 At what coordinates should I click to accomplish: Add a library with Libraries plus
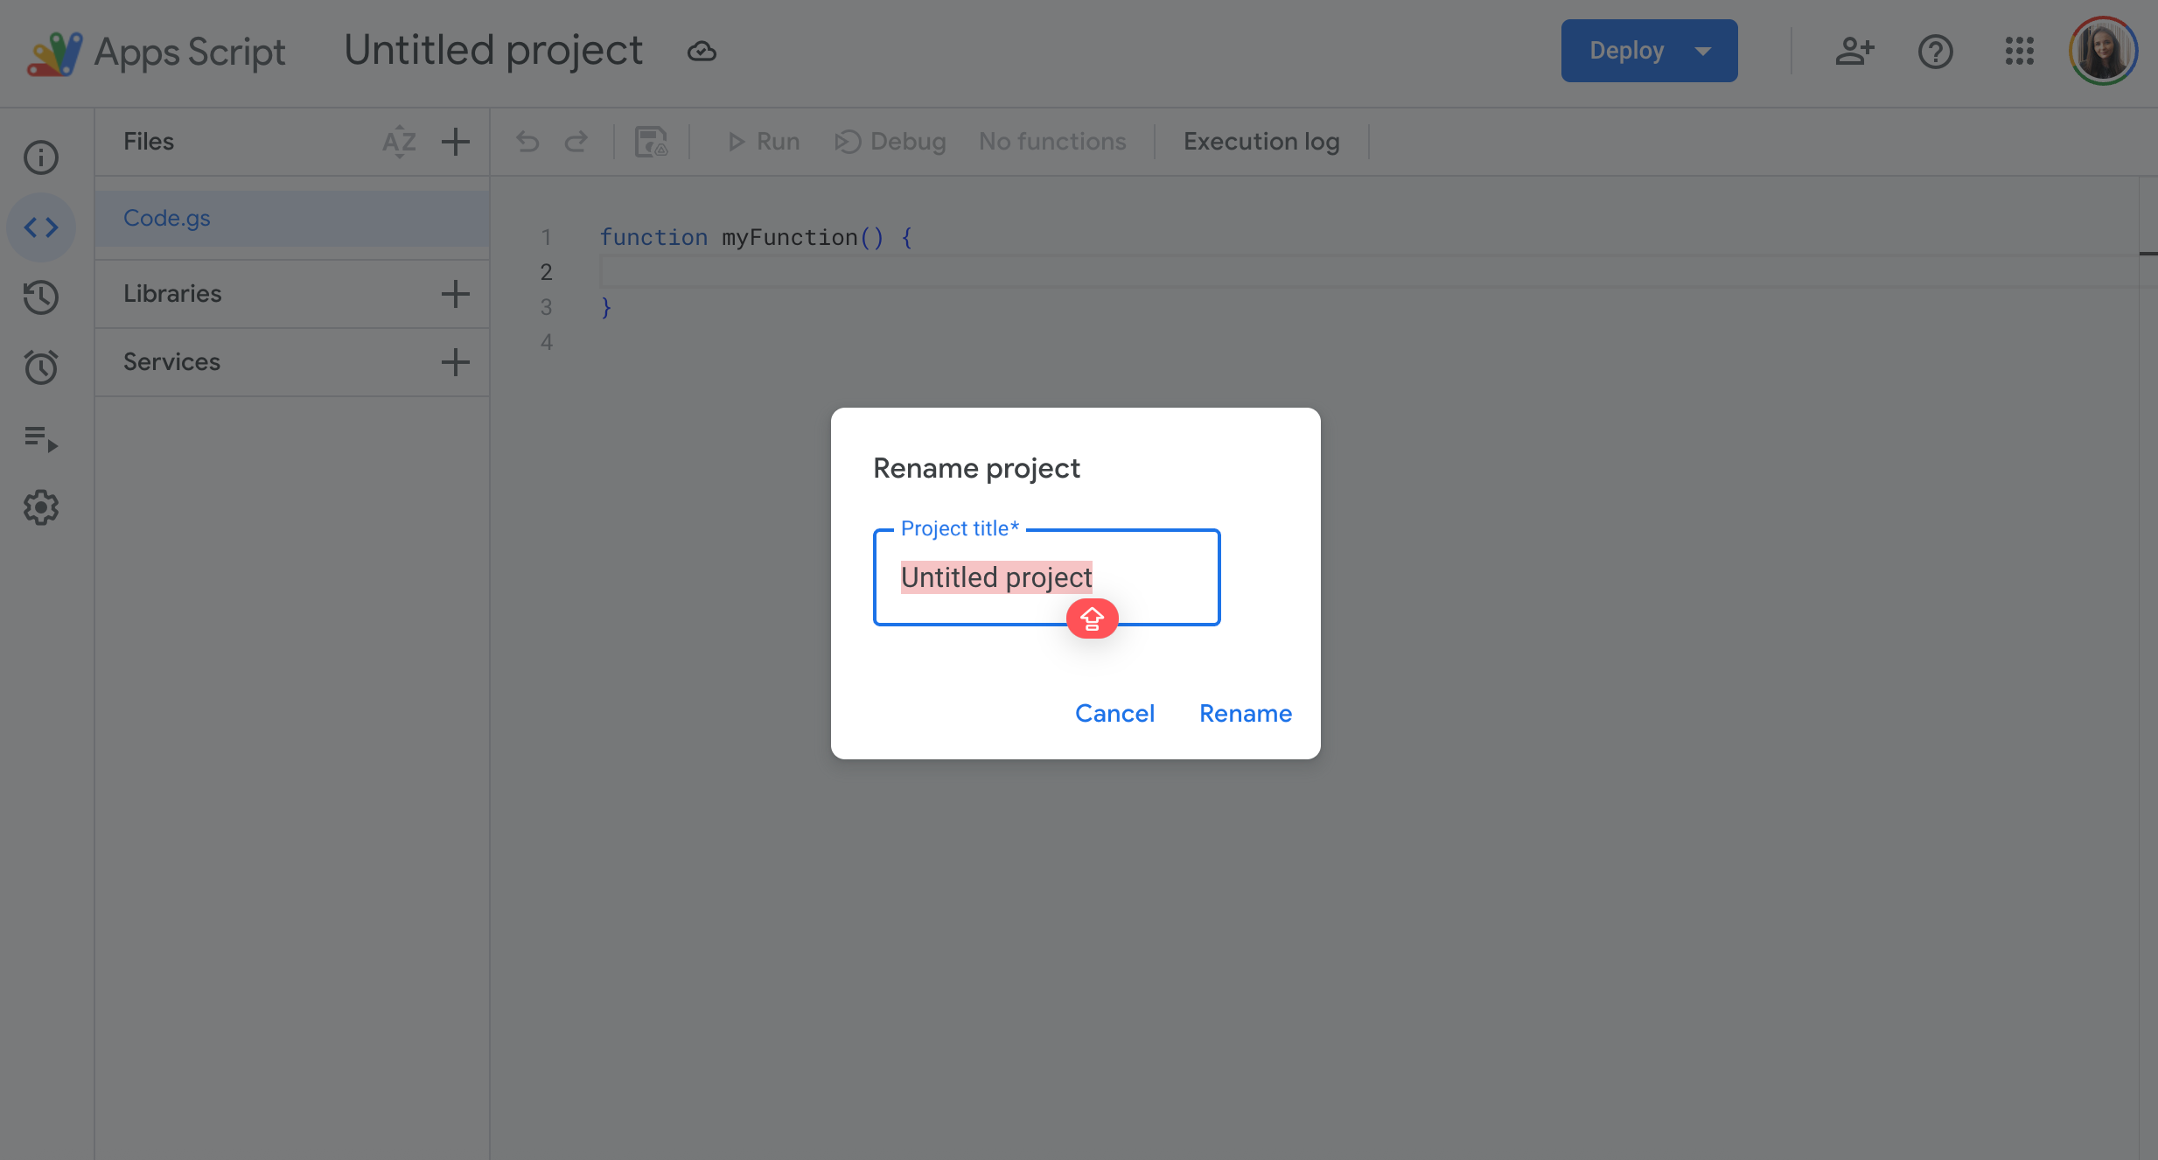[x=456, y=294]
